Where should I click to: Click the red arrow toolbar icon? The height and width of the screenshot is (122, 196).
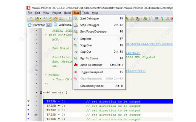pyautogui.click(x=61, y=19)
